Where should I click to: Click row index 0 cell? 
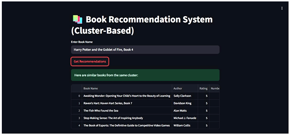[x=77, y=96]
